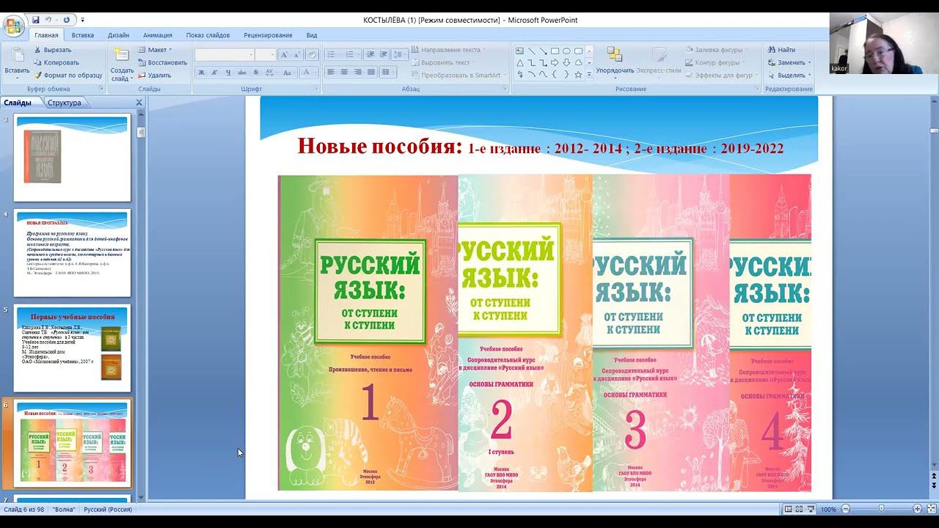Image resolution: width=939 pixels, height=528 pixels.
Task: Click Восстановить to reset slide
Action: click(x=162, y=62)
